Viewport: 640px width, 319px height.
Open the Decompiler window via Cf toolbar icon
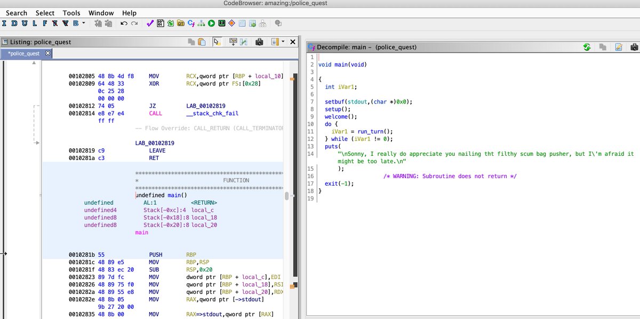coord(191,23)
